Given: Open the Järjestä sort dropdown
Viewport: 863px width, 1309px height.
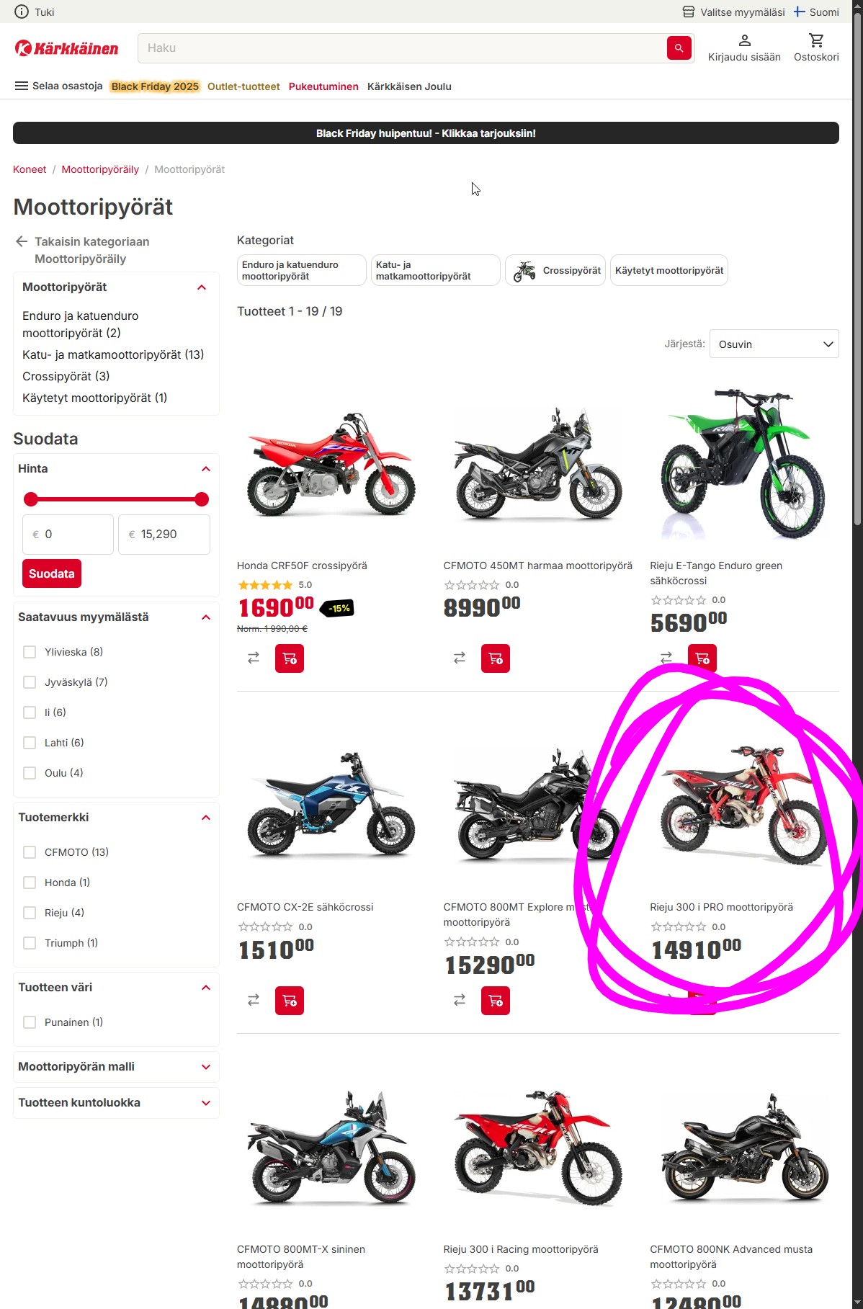Looking at the screenshot, I should pyautogui.click(x=774, y=344).
